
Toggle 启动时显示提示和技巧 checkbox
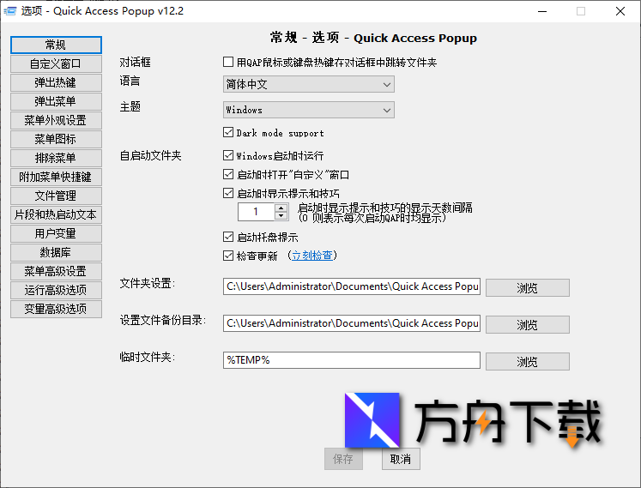pyautogui.click(x=228, y=193)
